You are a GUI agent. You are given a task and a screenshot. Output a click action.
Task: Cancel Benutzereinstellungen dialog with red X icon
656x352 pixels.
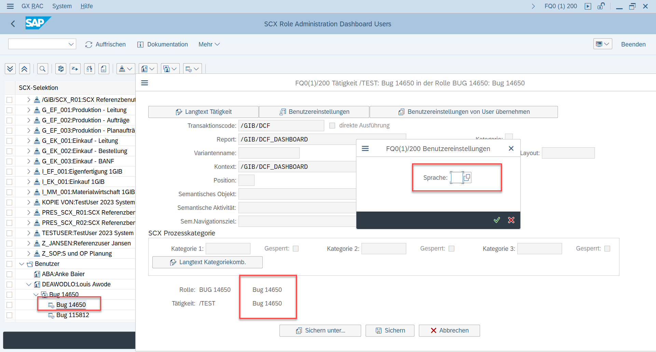tap(511, 220)
